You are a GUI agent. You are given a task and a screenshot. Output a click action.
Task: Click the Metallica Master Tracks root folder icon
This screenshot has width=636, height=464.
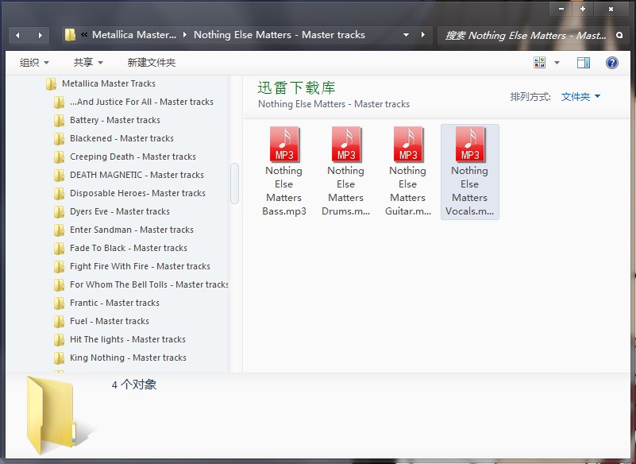[x=51, y=83]
